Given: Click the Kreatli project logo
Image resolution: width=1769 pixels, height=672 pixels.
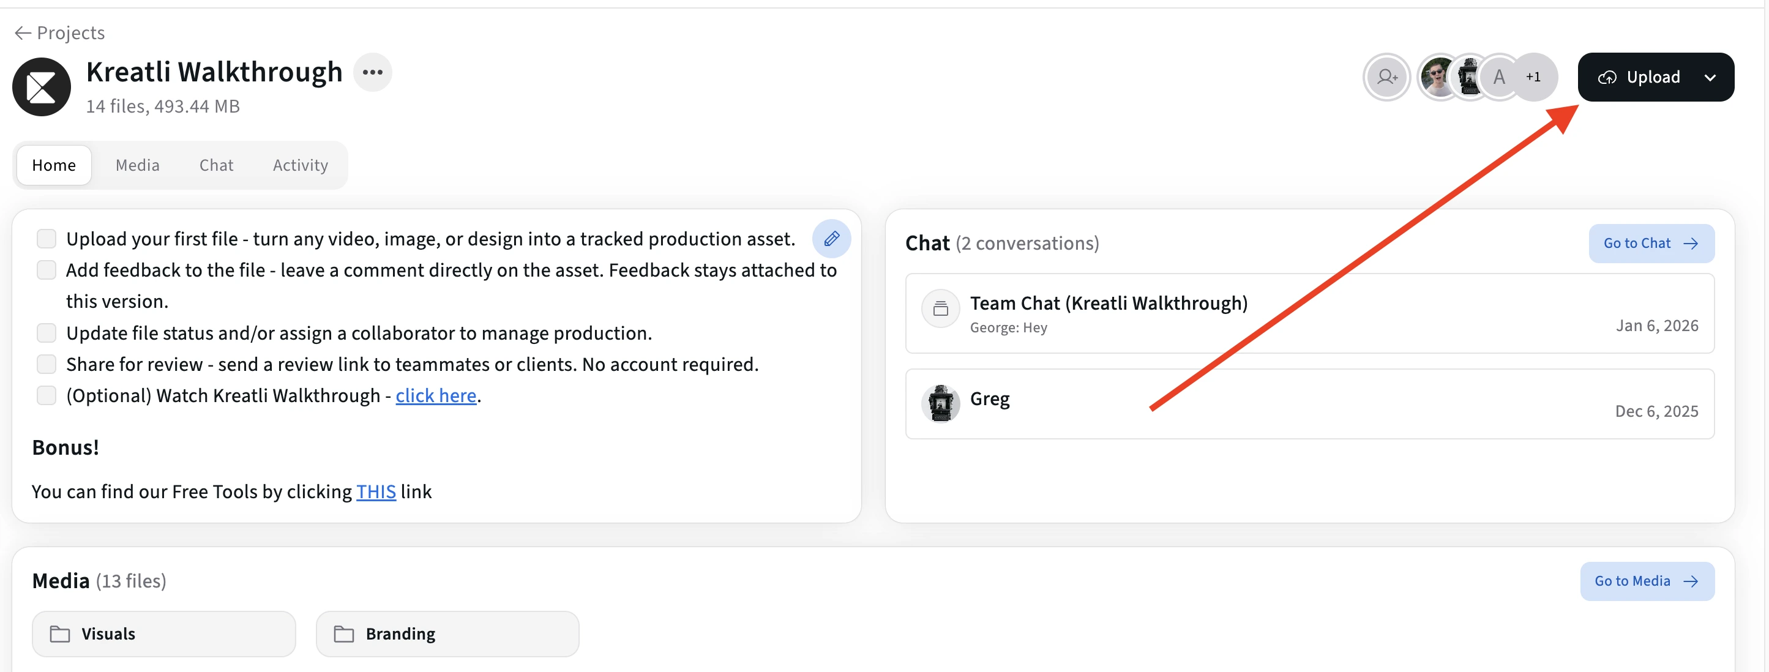Looking at the screenshot, I should click(x=41, y=86).
